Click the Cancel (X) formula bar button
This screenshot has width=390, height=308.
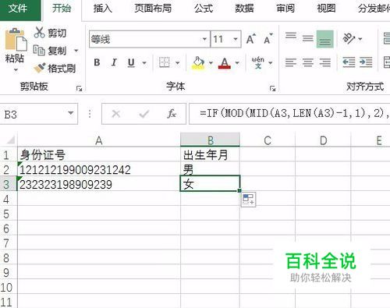(x=115, y=114)
